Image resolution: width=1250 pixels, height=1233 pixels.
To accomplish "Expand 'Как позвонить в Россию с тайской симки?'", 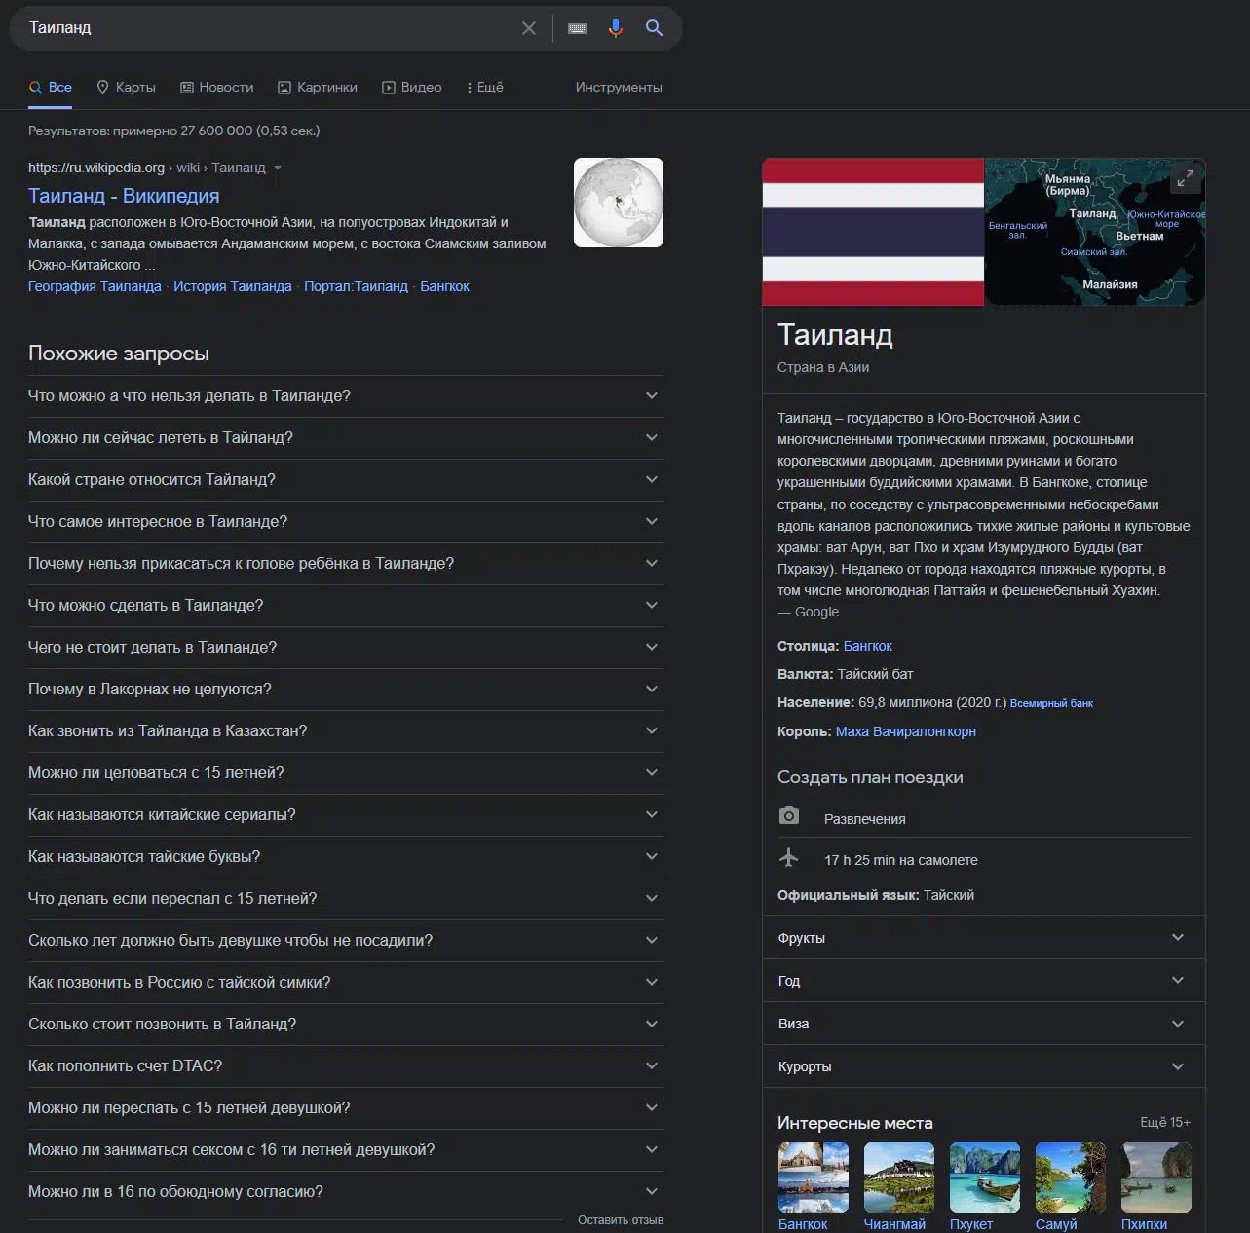I will coord(346,983).
